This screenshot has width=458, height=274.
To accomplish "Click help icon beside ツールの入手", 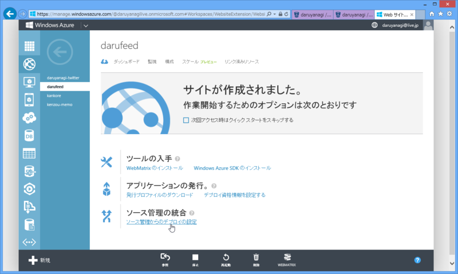I will pyautogui.click(x=177, y=159).
